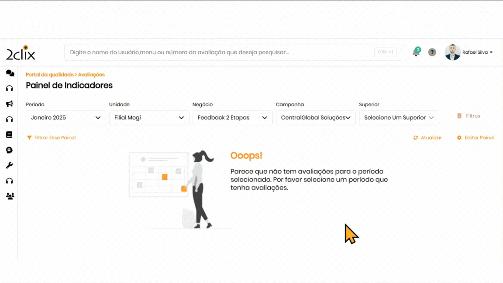
Task: Click Filtrar Esse Painel link
Action: [x=52, y=138]
